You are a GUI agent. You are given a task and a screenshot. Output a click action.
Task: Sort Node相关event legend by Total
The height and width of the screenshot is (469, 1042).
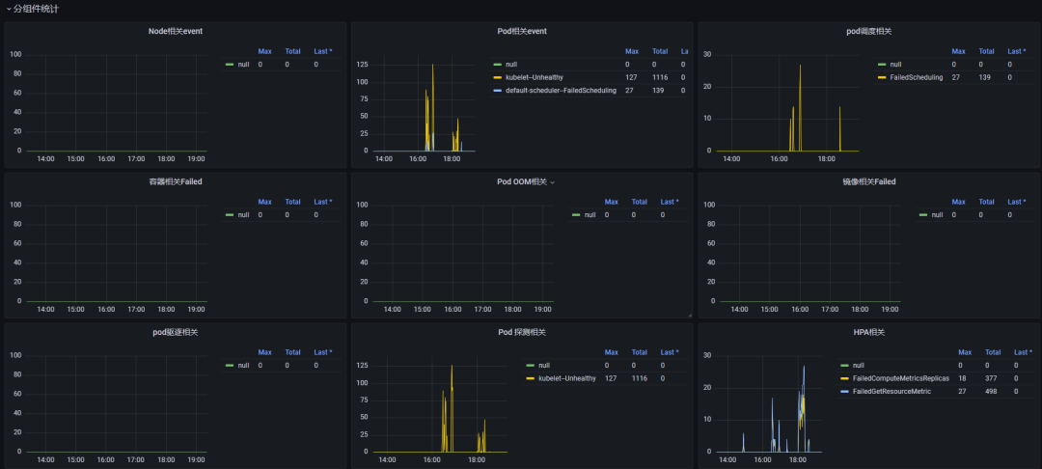point(292,51)
